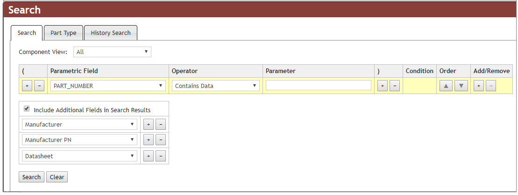The height and width of the screenshot is (195, 518).
Task: Click minus button under open parenthesis column
Action: pos(39,86)
